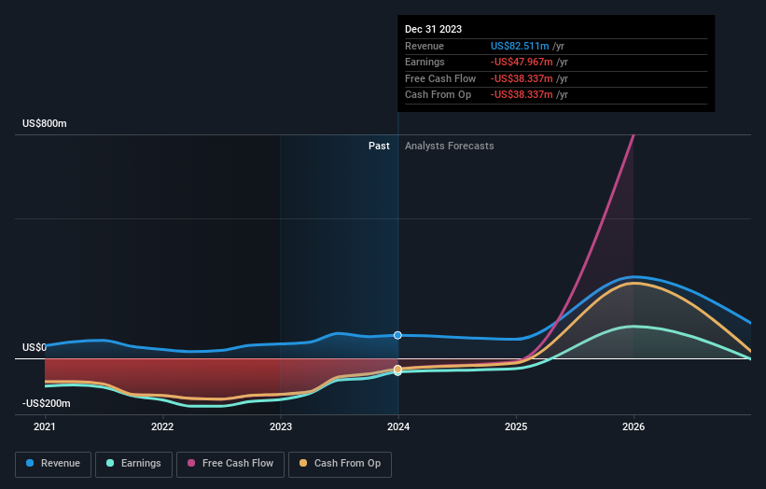
Task: Click the orange Cash From Op marker at 2024
Action: 397,369
